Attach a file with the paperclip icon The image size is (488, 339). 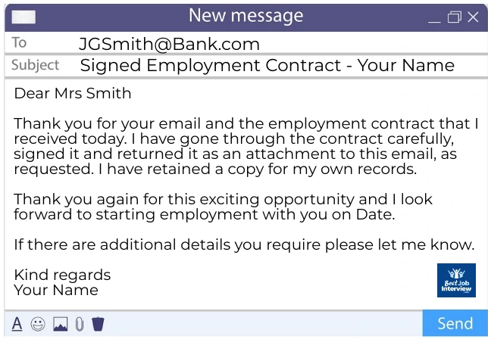(80, 324)
